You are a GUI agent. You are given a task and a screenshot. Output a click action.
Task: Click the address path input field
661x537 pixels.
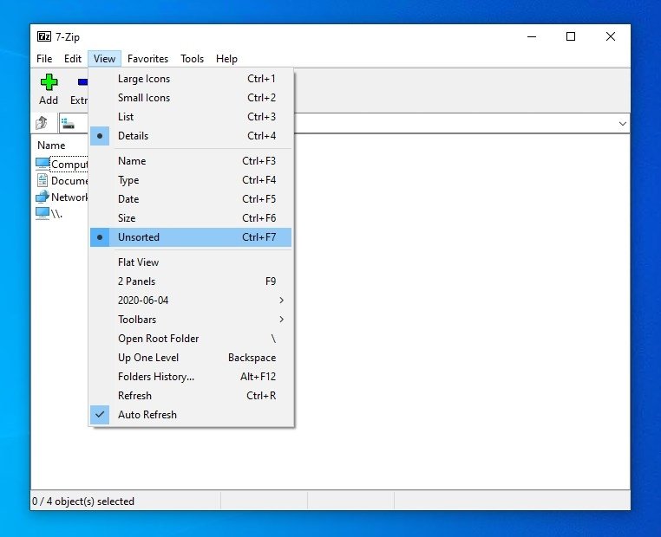344,124
